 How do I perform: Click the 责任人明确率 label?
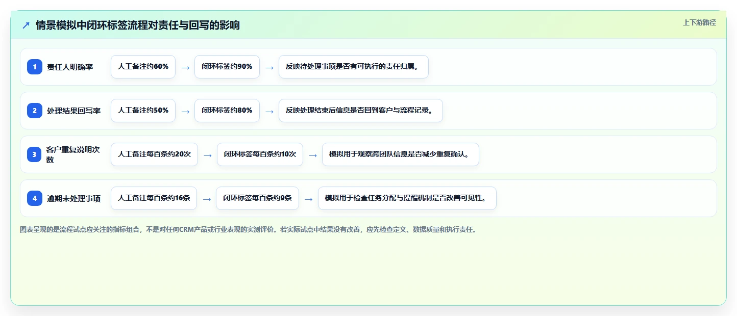[70, 67]
